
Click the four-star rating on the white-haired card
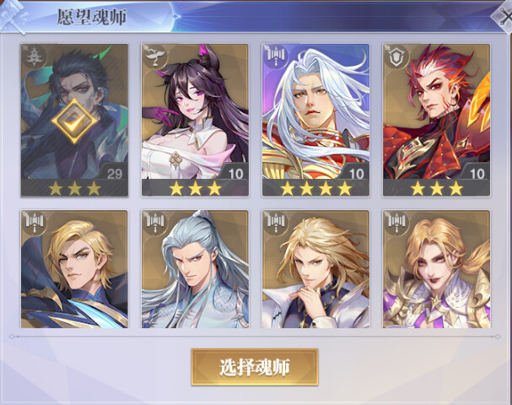pyautogui.click(x=315, y=188)
